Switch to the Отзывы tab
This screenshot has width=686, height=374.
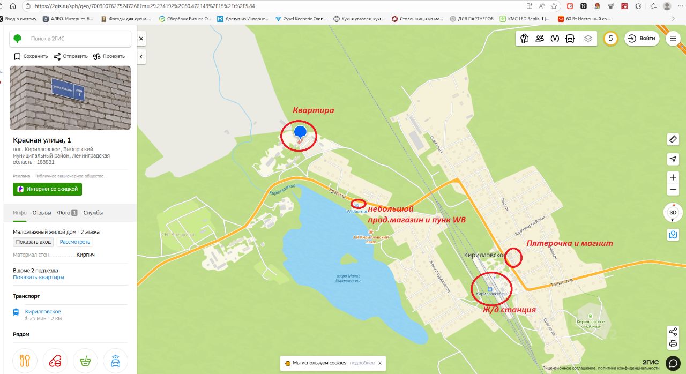point(42,213)
